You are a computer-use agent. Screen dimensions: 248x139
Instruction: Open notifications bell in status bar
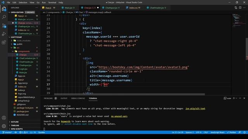245,132
